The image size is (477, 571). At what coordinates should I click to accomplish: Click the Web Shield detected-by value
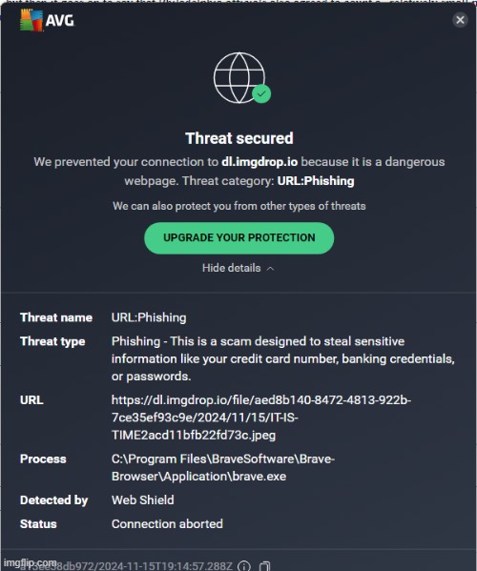(143, 500)
